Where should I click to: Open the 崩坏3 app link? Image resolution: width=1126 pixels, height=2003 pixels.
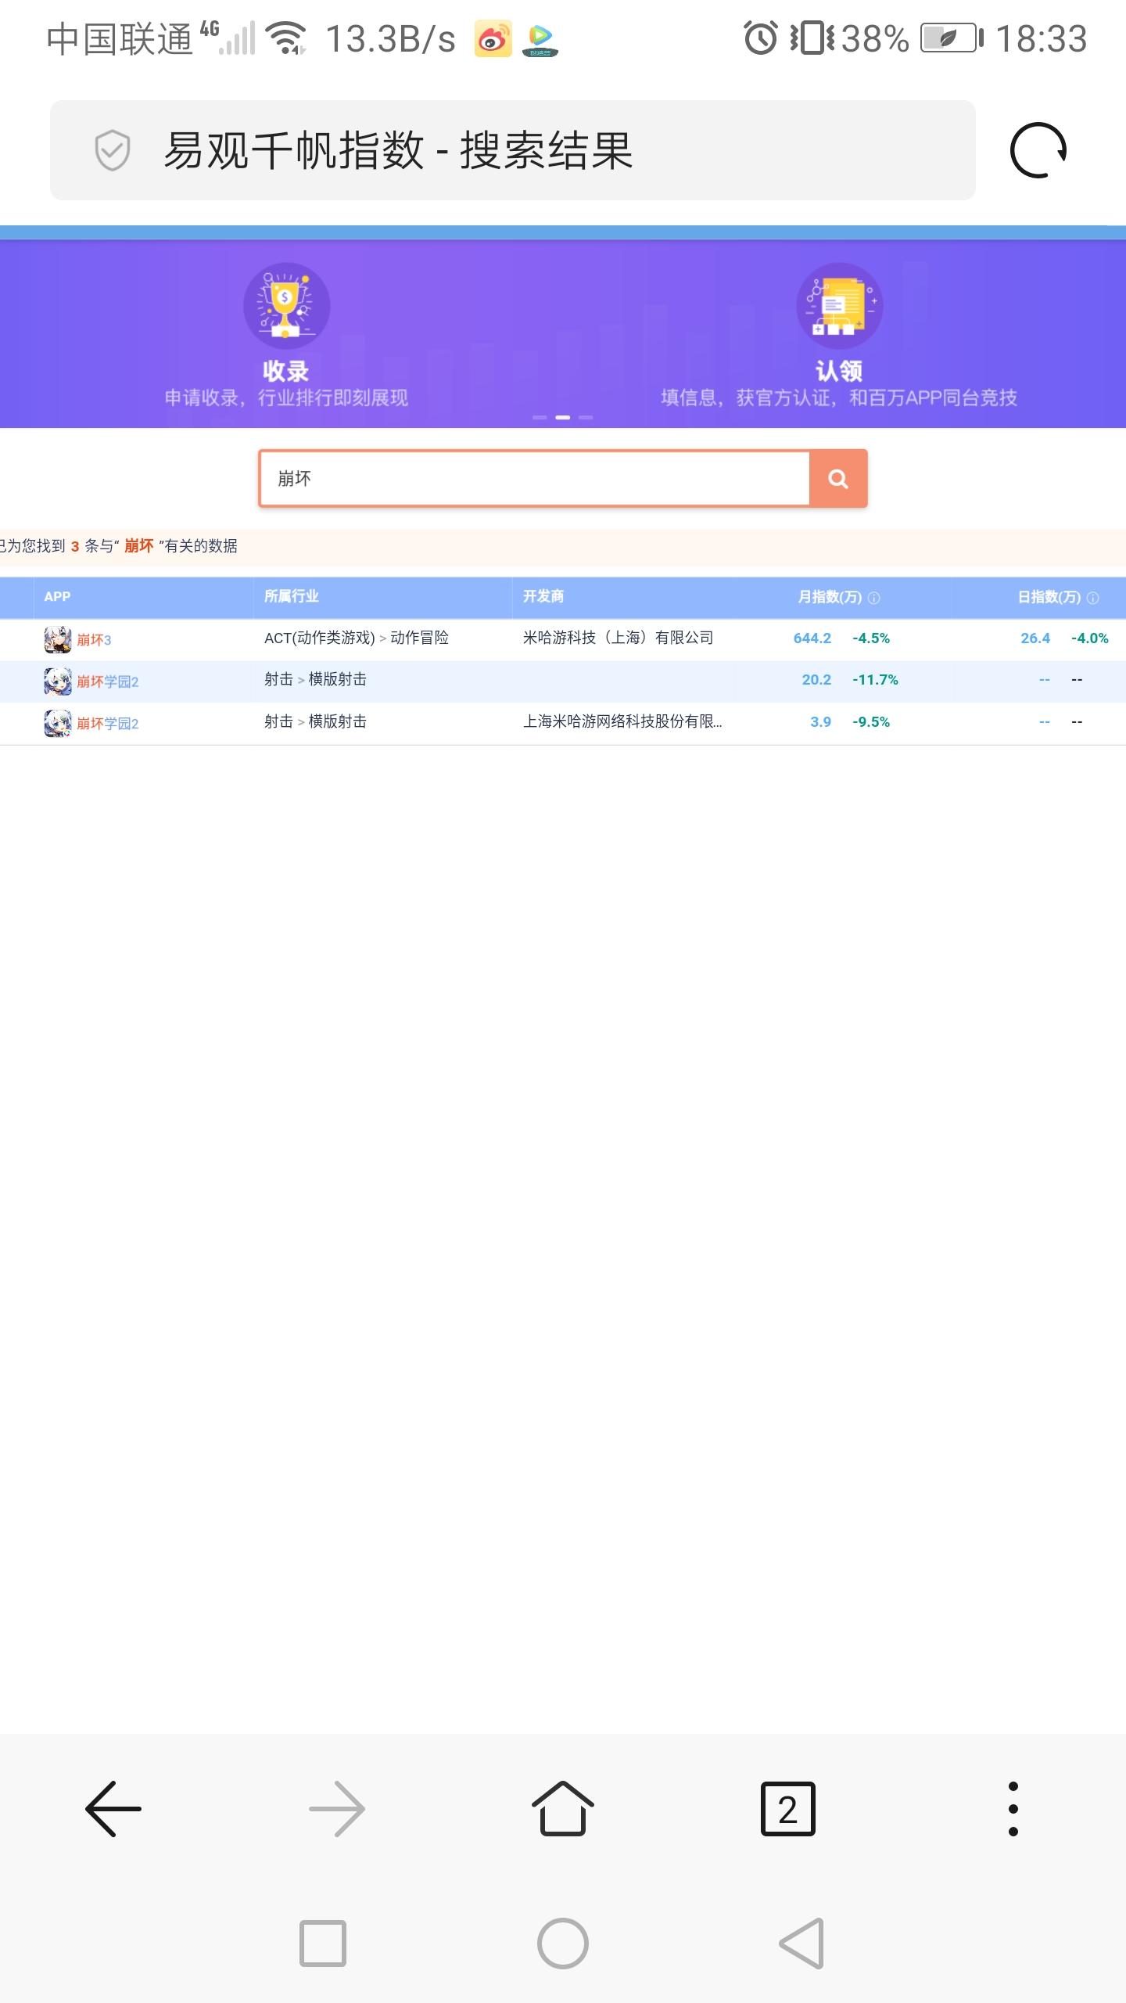(x=94, y=640)
